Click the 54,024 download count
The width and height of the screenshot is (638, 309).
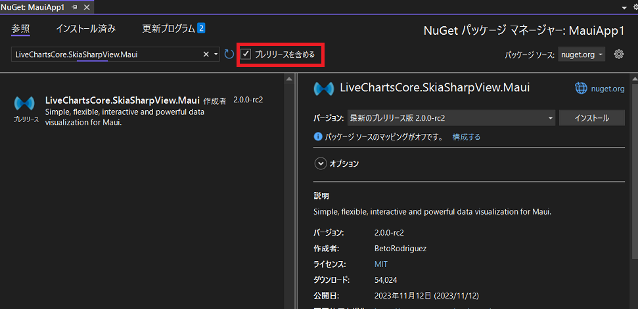pos(386,279)
